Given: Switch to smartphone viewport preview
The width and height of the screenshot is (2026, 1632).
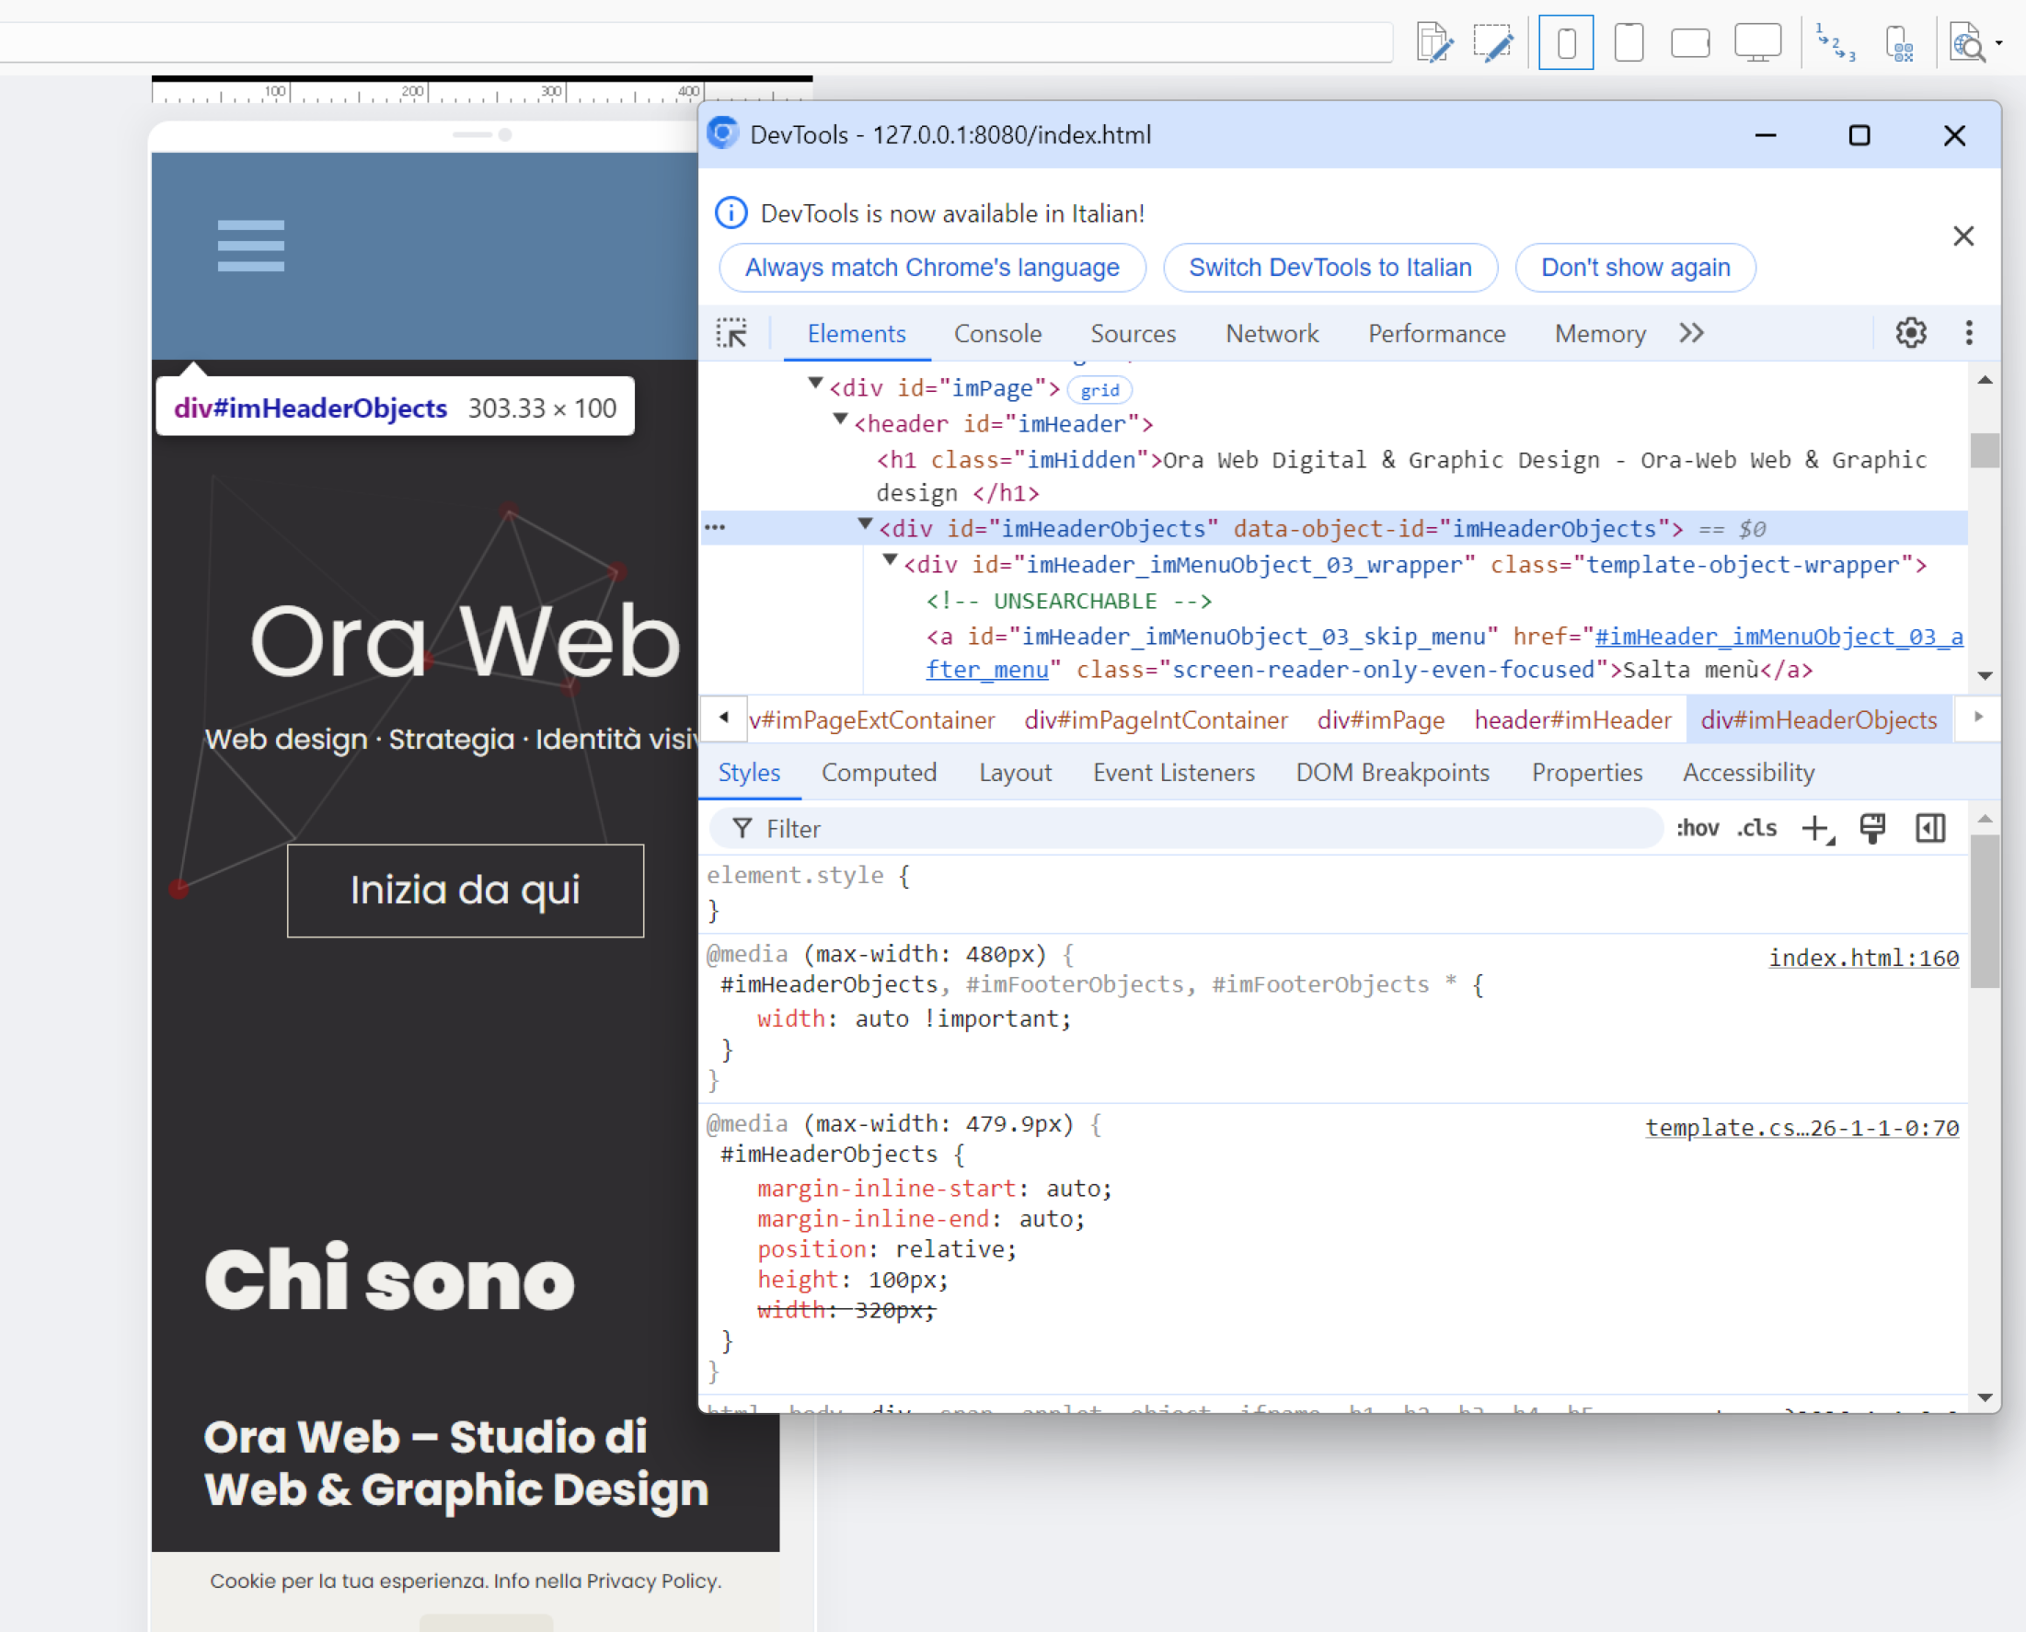Looking at the screenshot, I should point(1565,43).
